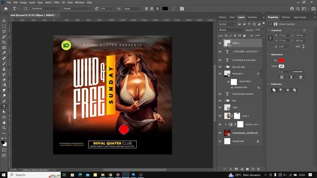Collapse the Transform section in Properties
The image size is (317, 178).
268,30
